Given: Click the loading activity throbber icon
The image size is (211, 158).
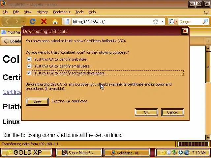Looking at the screenshot, I should (x=206, y=13).
